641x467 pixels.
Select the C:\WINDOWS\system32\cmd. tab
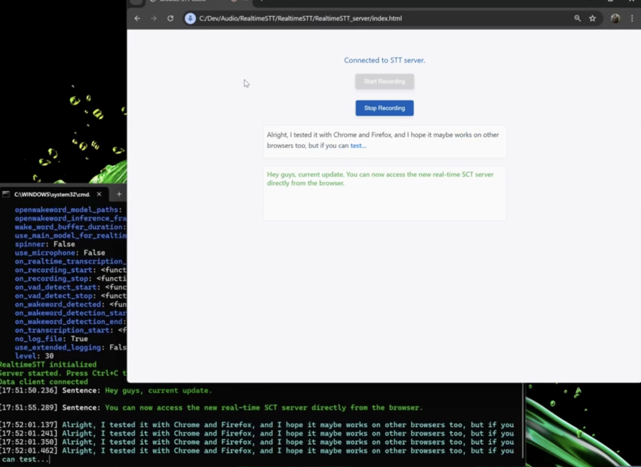pos(52,195)
